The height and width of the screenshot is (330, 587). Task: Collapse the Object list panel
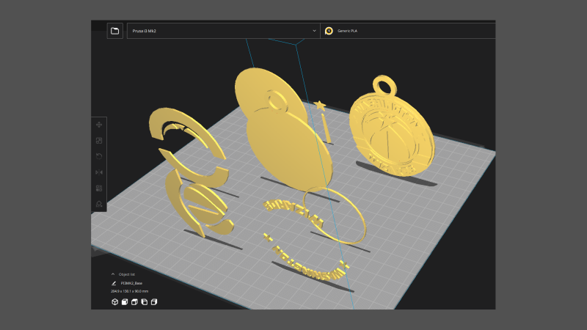(x=113, y=274)
